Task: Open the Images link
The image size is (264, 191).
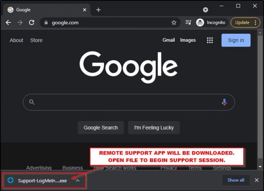Action: [x=188, y=40]
